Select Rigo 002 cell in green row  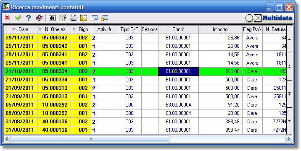pos(81,71)
